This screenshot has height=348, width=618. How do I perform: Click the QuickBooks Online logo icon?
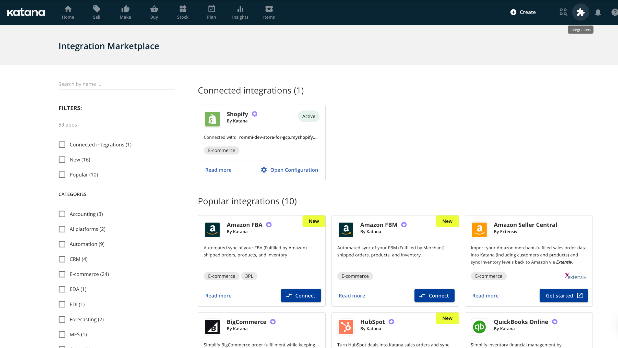point(479,327)
